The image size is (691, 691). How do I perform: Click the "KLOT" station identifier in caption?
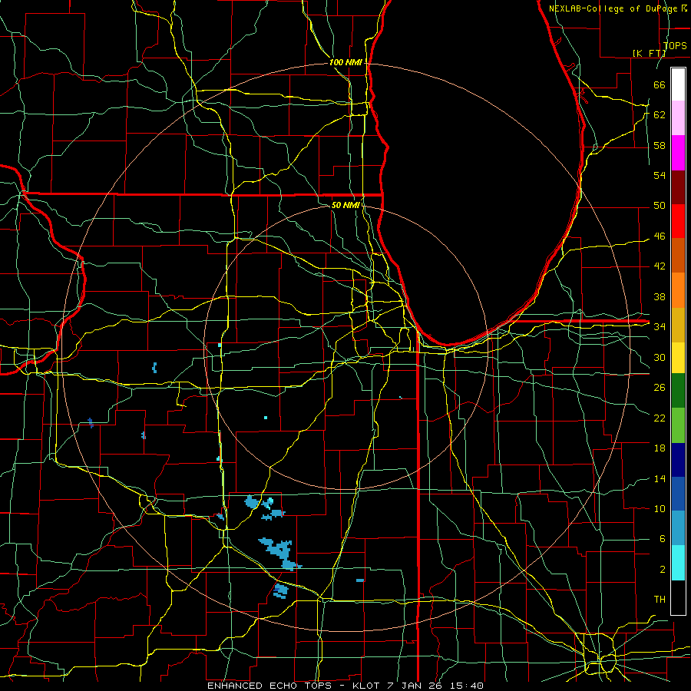coord(365,686)
